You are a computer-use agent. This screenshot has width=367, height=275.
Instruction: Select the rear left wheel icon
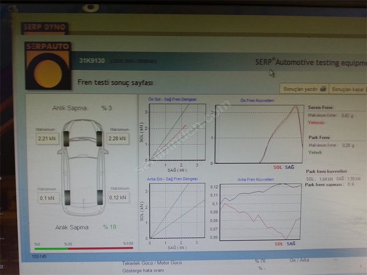pos(67,197)
